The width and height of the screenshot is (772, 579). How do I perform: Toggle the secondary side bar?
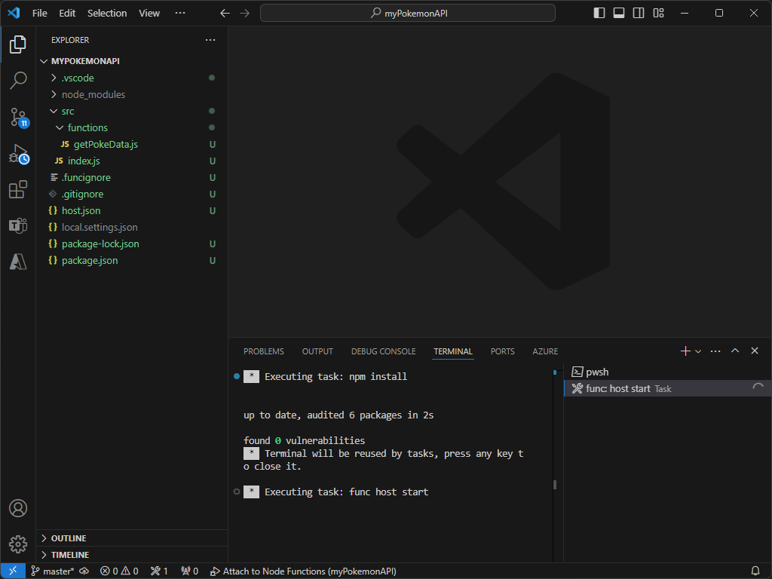[x=639, y=14]
